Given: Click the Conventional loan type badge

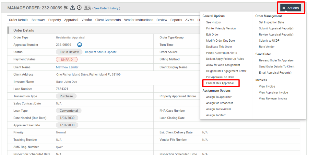Looking at the screenshot, I should (x=69, y=111).
